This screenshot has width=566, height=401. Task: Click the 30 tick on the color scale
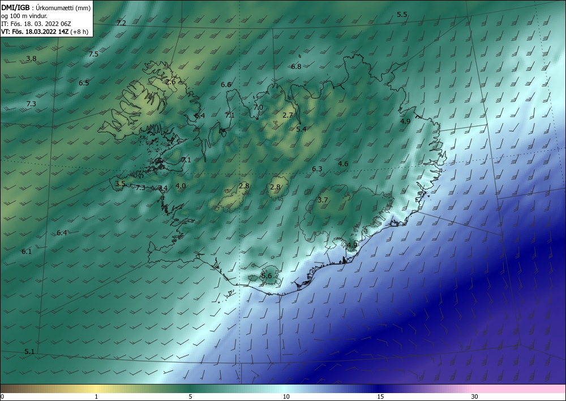coord(475,397)
